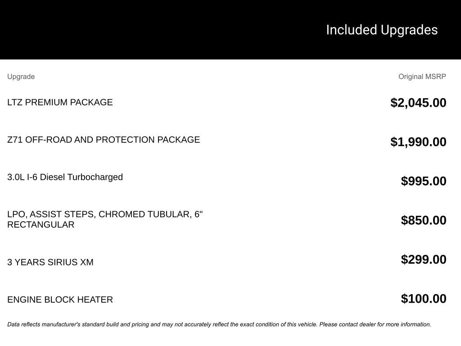Click the LTZ PREMIUM PACKAGE upgrade name
The height and width of the screenshot is (346, 461).
click(x=60, y=102)
